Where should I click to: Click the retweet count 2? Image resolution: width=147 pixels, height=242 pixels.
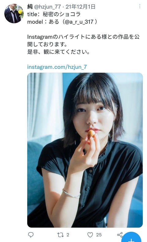[x=68, y=235]
